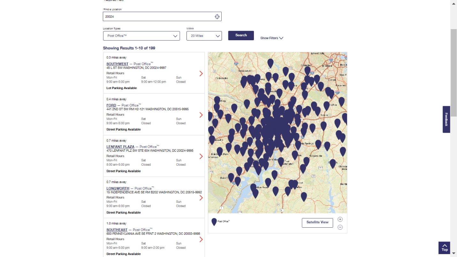The width and height of the screenshot is (457, 257).
Task: Switch to Satellite View
Action: (x=317, y=223)
